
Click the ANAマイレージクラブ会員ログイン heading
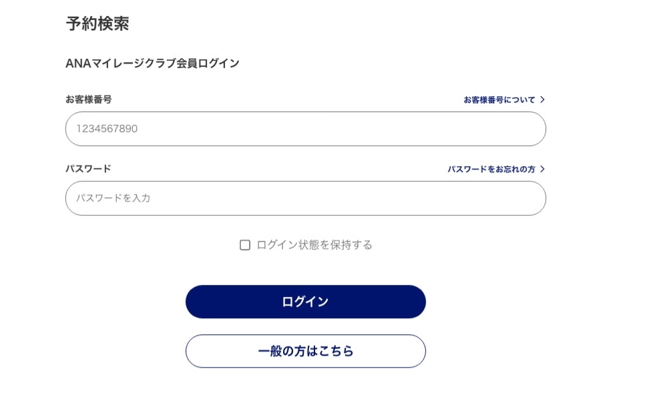[152, 63]
